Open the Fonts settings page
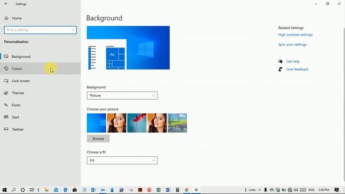 [x=40, y=105]
